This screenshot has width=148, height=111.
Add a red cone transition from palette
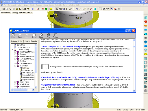(146, 22)
